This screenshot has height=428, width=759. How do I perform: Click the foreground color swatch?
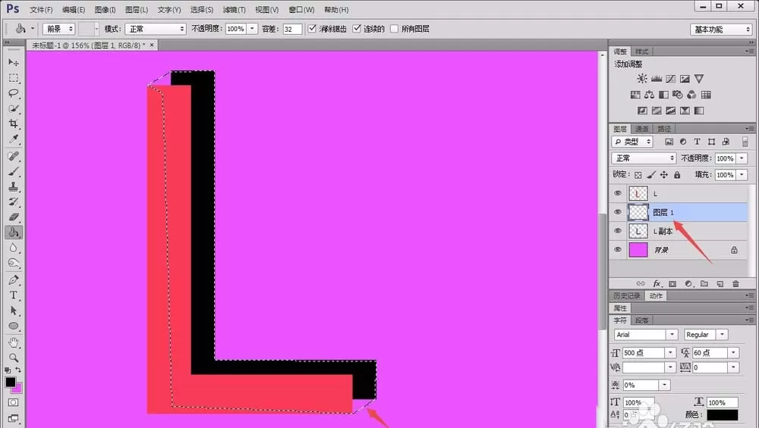pyautogui.click(x=10, y=382)
